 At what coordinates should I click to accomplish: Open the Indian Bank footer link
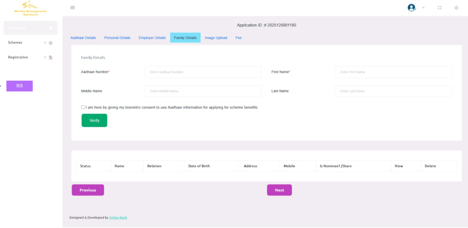pos(118,218)
